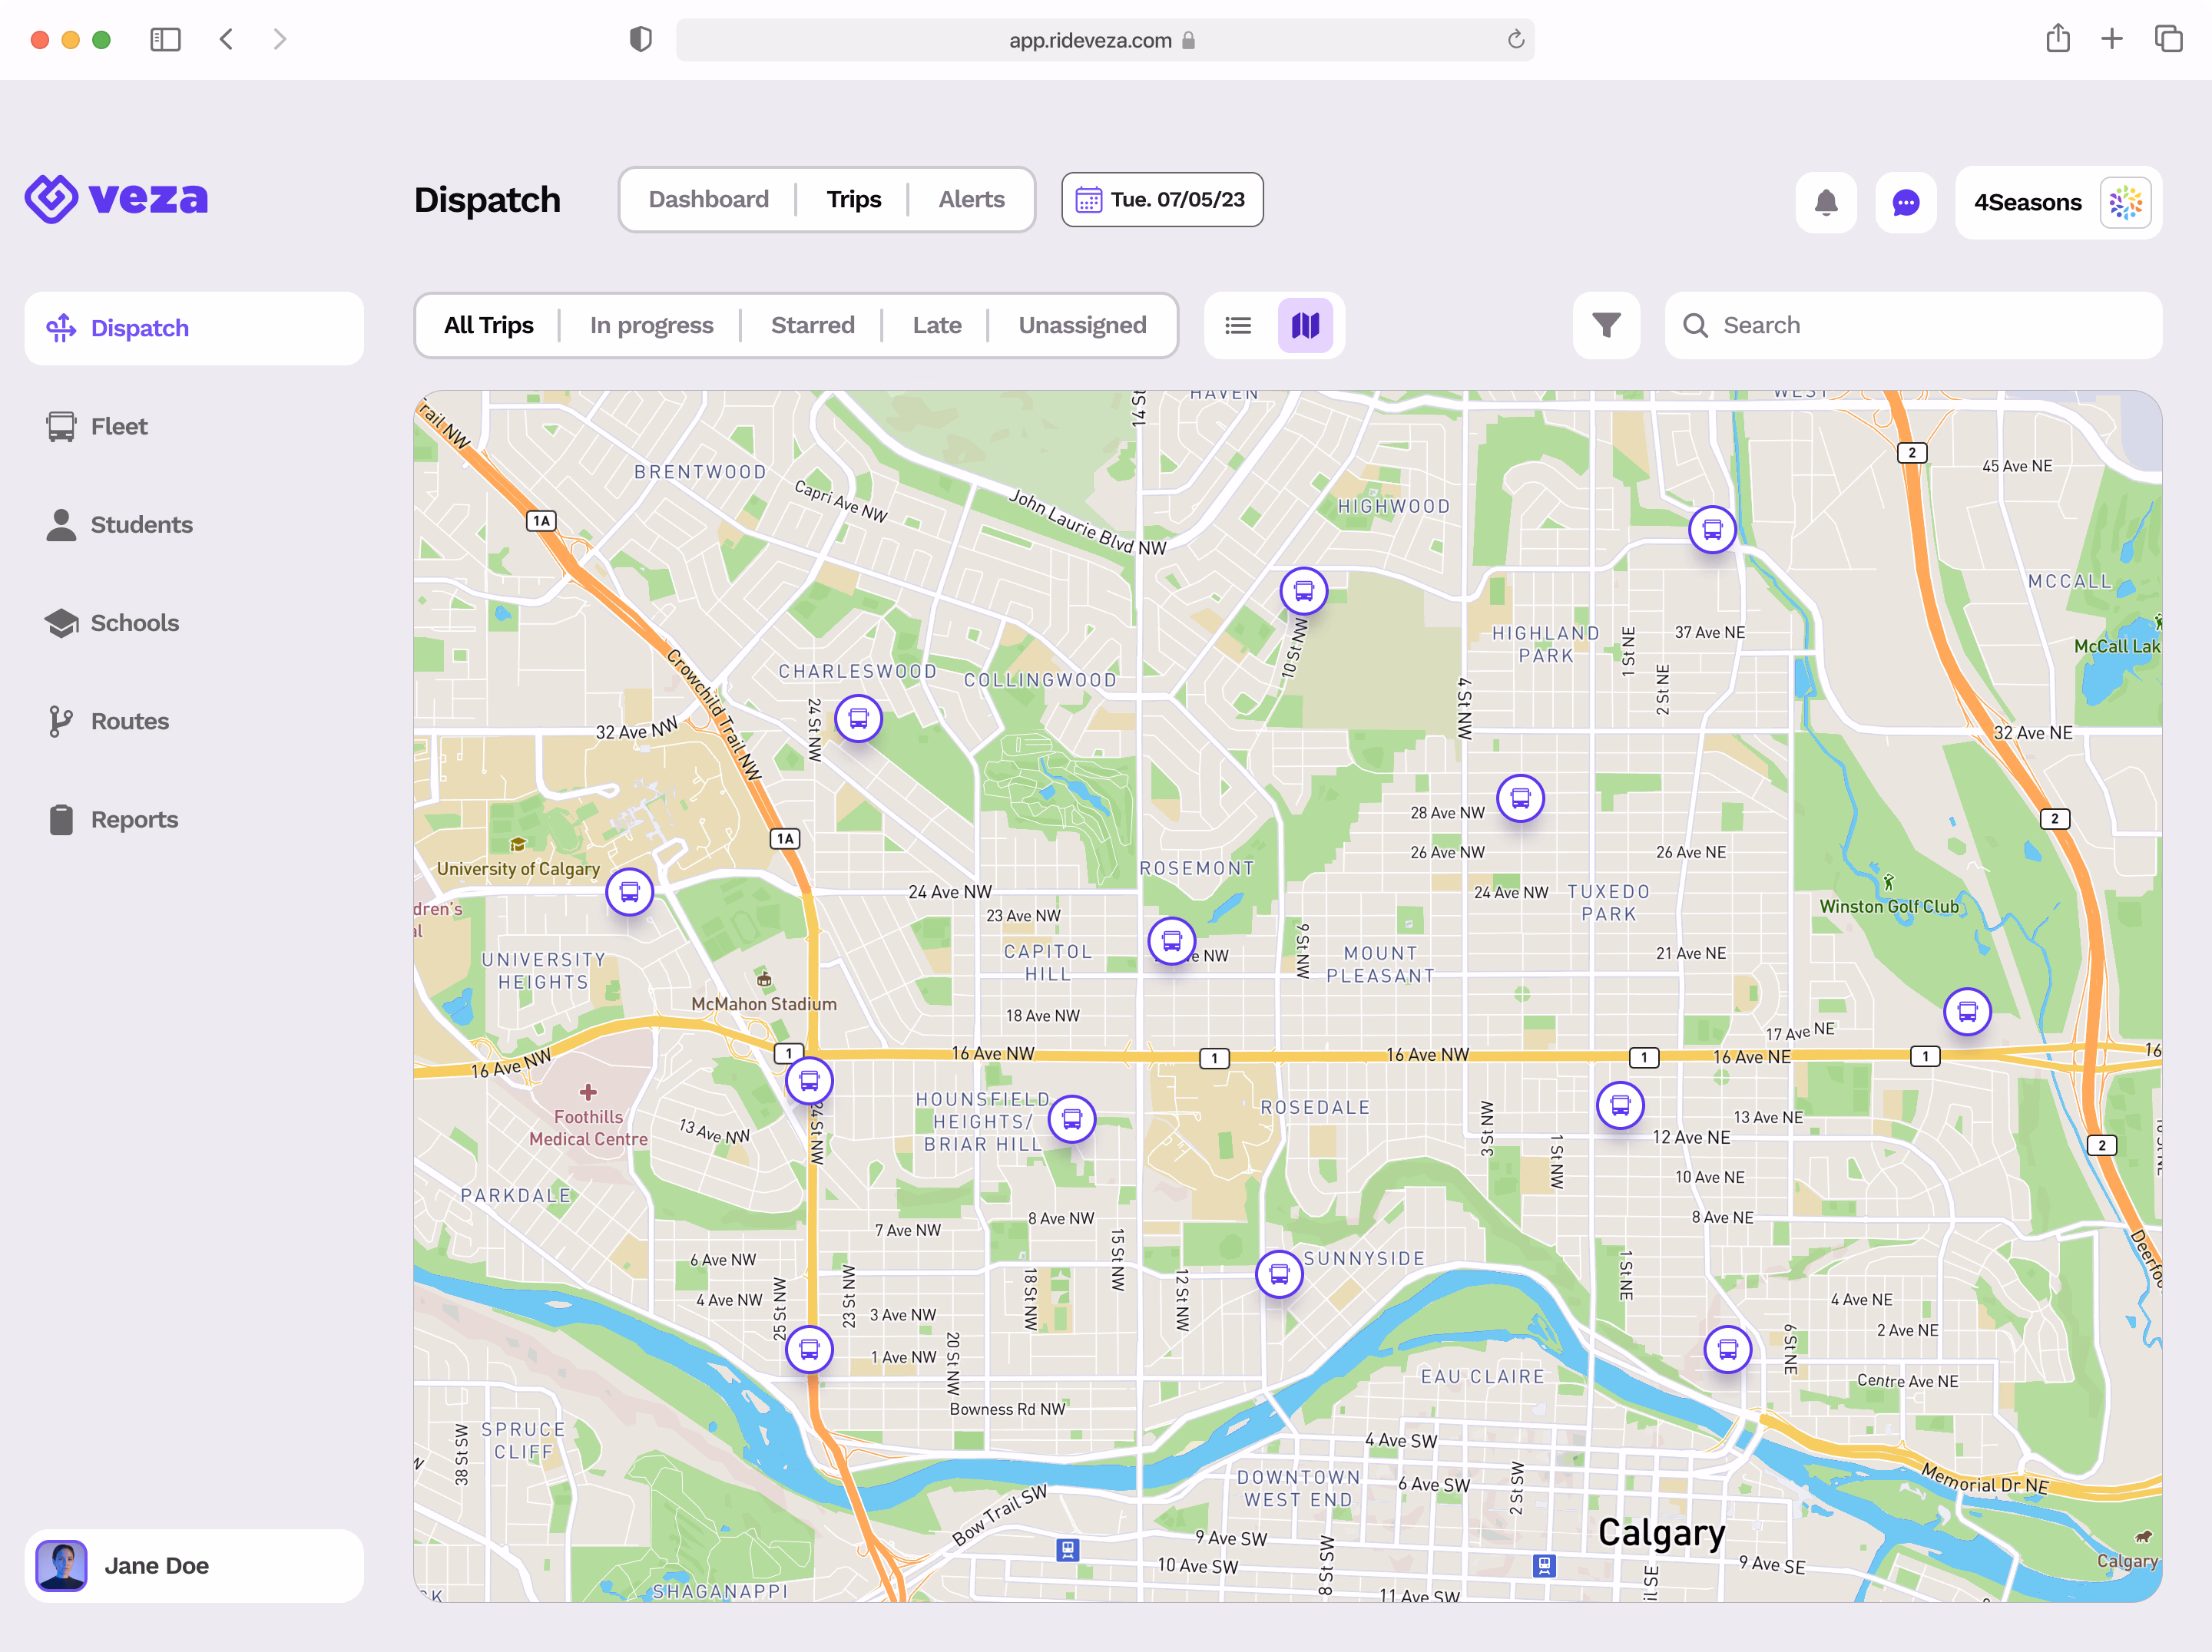Reload the page
The width and height of the screenshot is (2212, 1652).
[1515, 40]
